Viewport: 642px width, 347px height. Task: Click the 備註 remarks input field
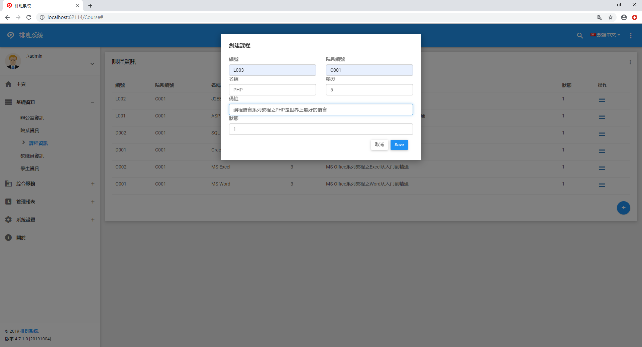tap(321, 109)
